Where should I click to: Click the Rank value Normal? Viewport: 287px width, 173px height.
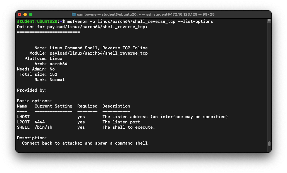57,80
